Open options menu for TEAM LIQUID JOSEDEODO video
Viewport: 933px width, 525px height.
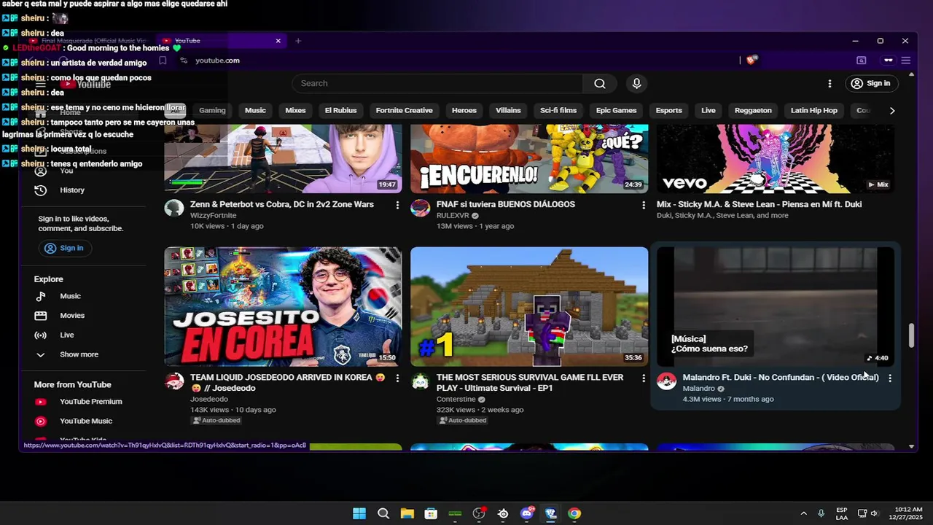397,378
